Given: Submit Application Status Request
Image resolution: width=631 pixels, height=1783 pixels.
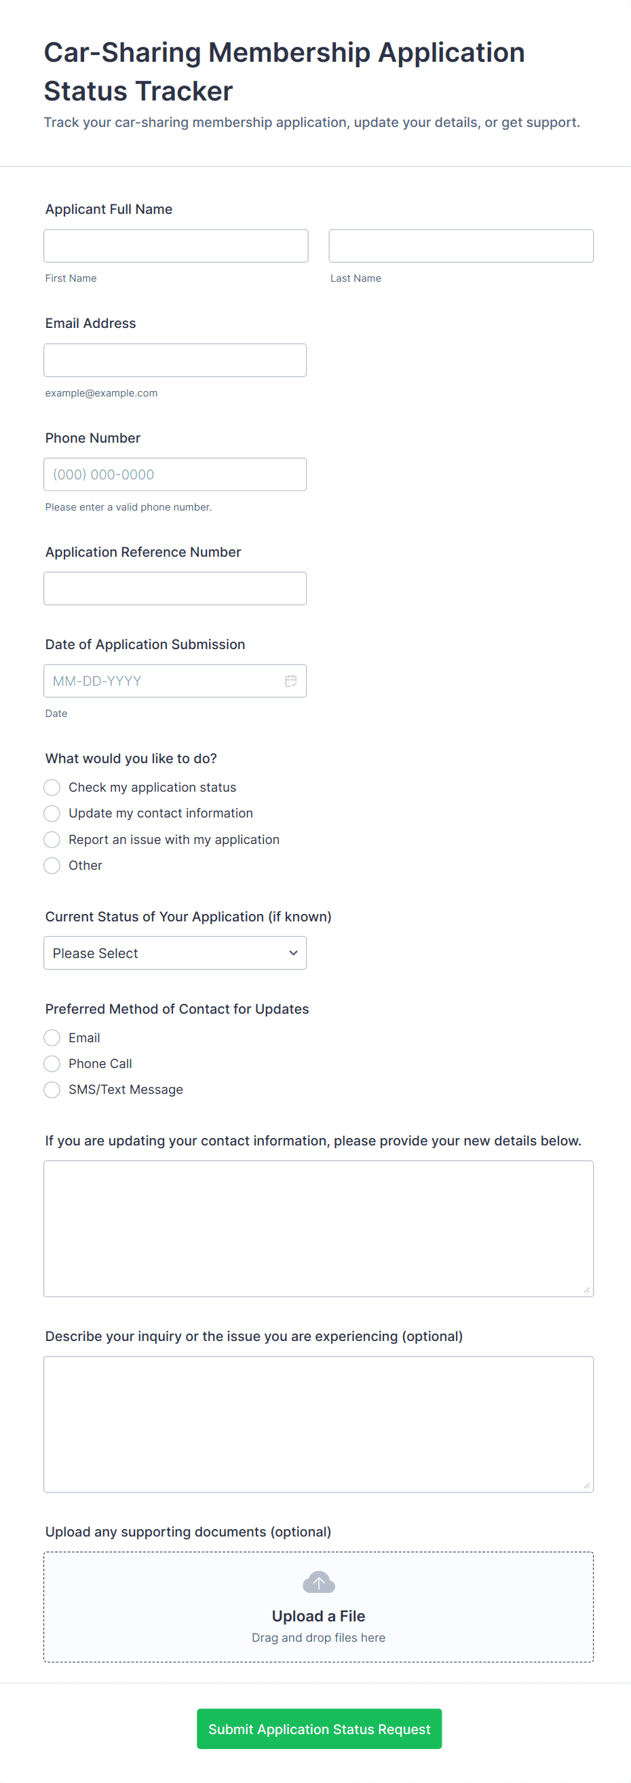Looking at the screenshot, I should (319, 1729).
